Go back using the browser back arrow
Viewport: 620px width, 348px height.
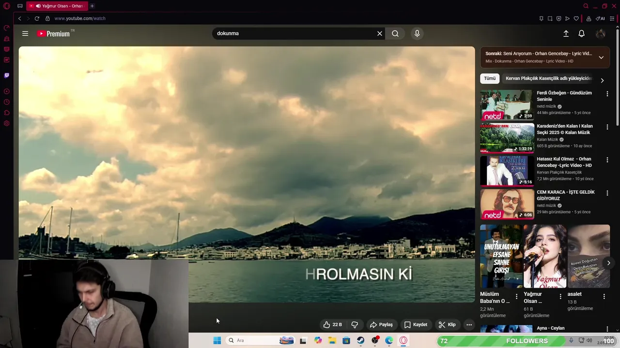click(19, 18)
